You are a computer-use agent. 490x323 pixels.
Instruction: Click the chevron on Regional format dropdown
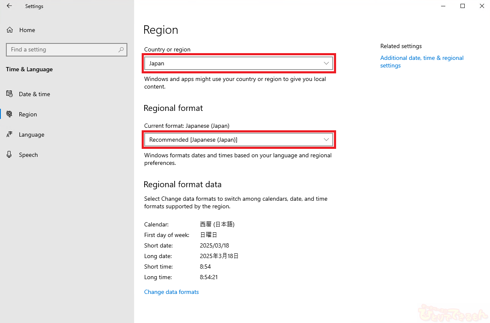tap(326, 140)
